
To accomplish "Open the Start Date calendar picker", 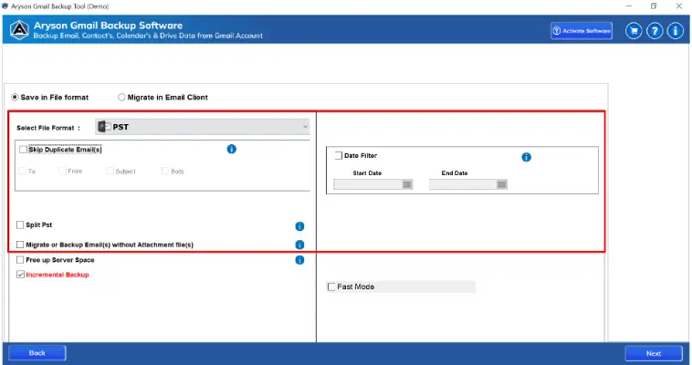I will pos(407,184).
